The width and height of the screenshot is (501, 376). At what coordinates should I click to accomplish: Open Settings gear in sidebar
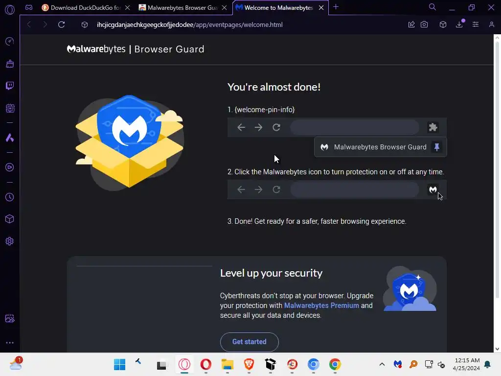point(10,241)
